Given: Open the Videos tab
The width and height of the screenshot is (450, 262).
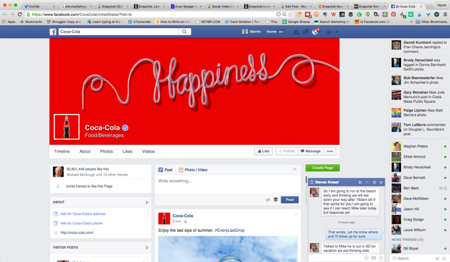Looking at the screenshot, I should pos(148,151).
